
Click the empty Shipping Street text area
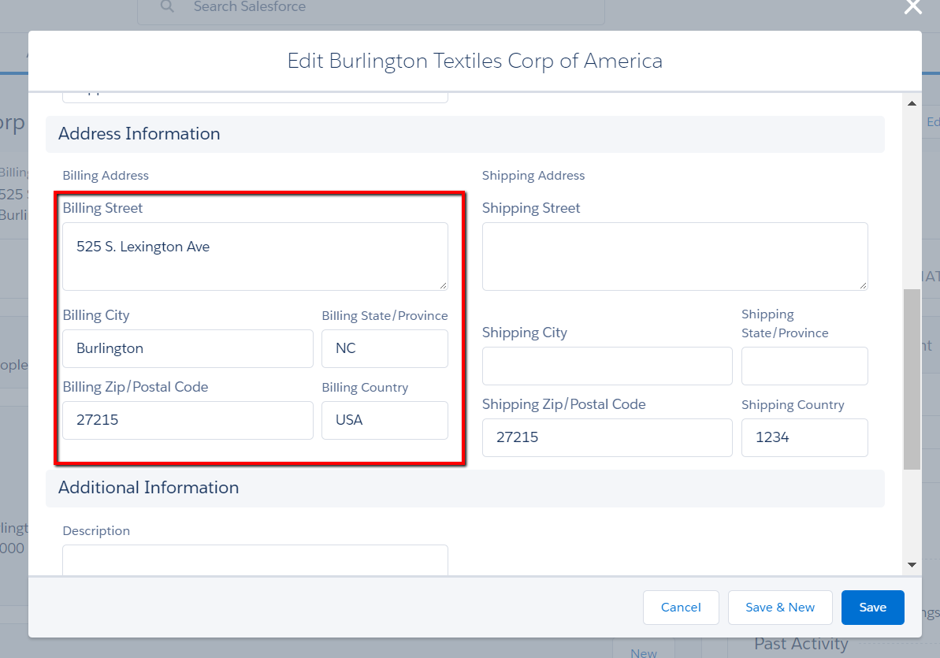point(674,256)
